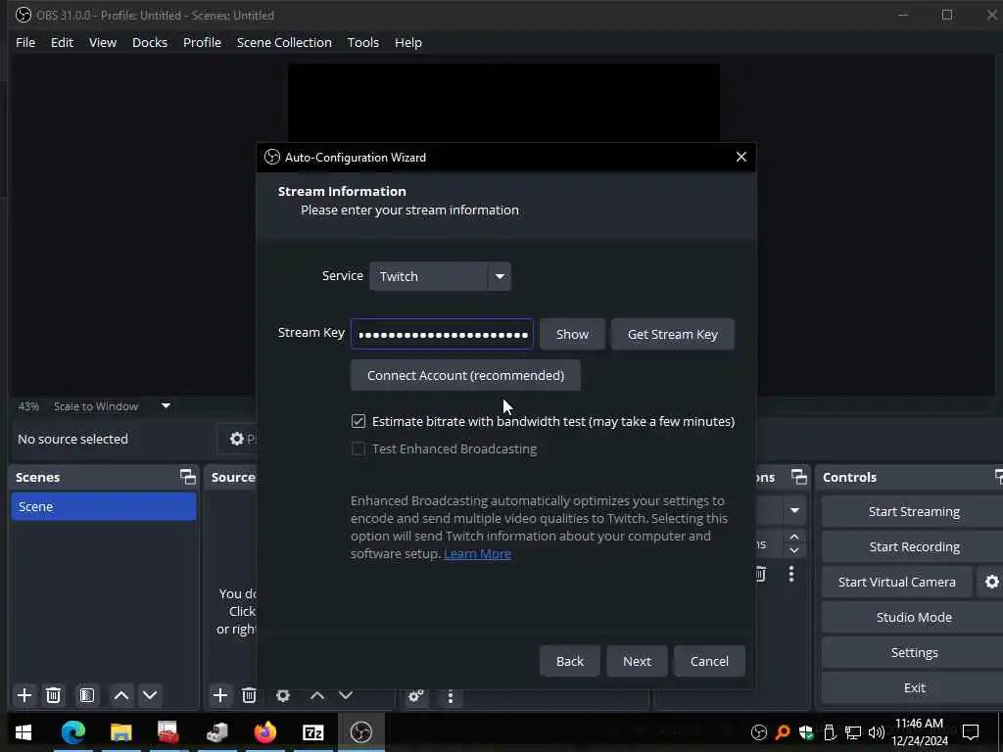Expand the scene transition type dropdown
The height and width of the screenshot is (752, 1003).
(794, 510)
